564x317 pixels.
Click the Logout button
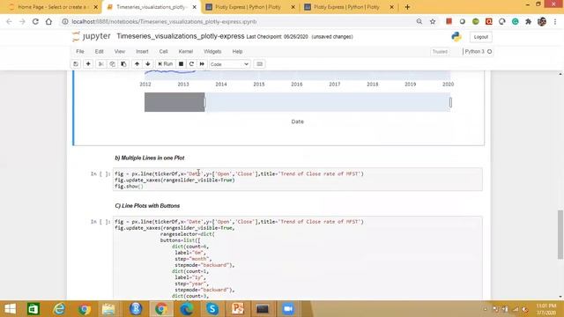[x=480, y=37]
